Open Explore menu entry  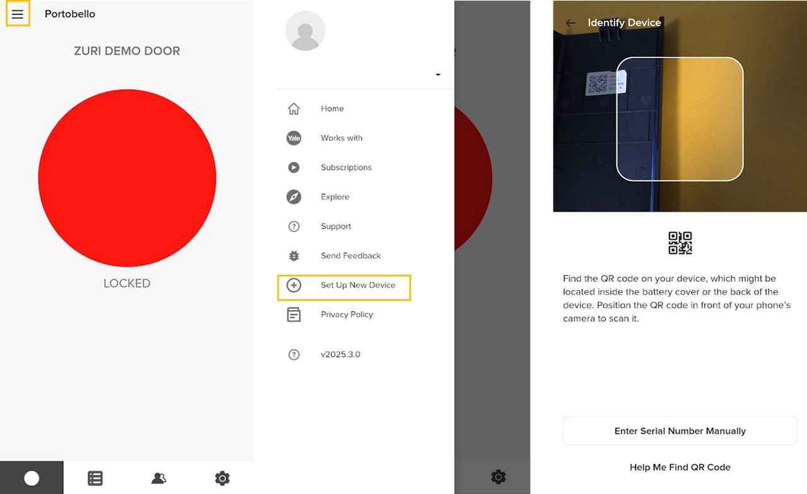pos(335,197)
